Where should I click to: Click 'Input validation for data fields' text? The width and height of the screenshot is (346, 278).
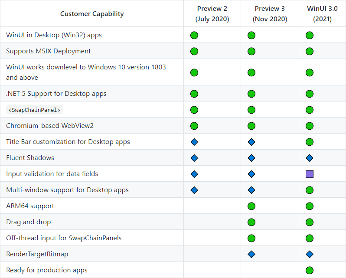tap(52, 174)
